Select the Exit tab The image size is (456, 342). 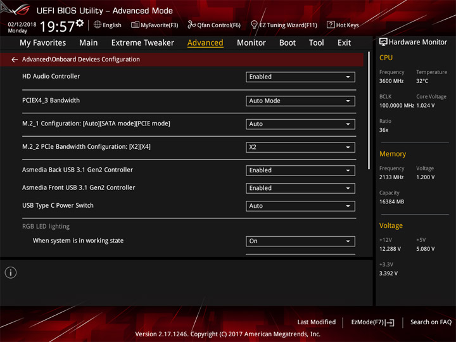point(344,43)
